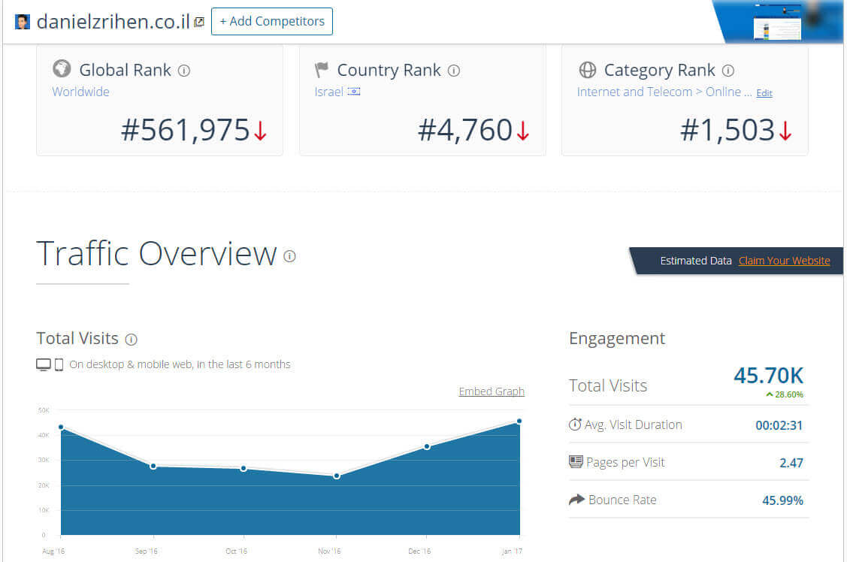Click the danielzrihen.co.il domain title

(113, 22)
